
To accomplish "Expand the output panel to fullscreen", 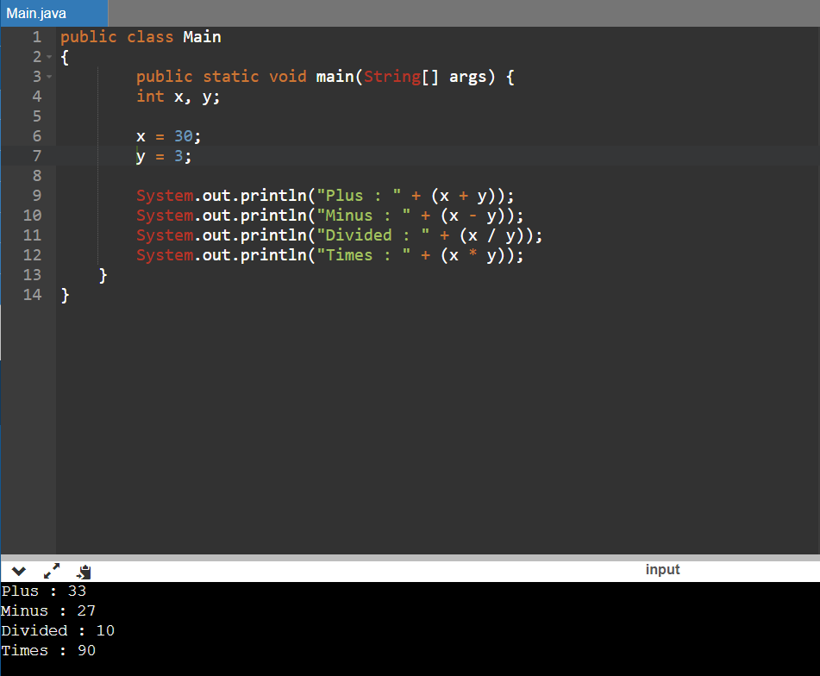I will (51, 570).
